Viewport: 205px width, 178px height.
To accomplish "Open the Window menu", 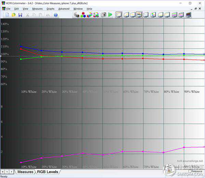I will (x=78, y=9).
